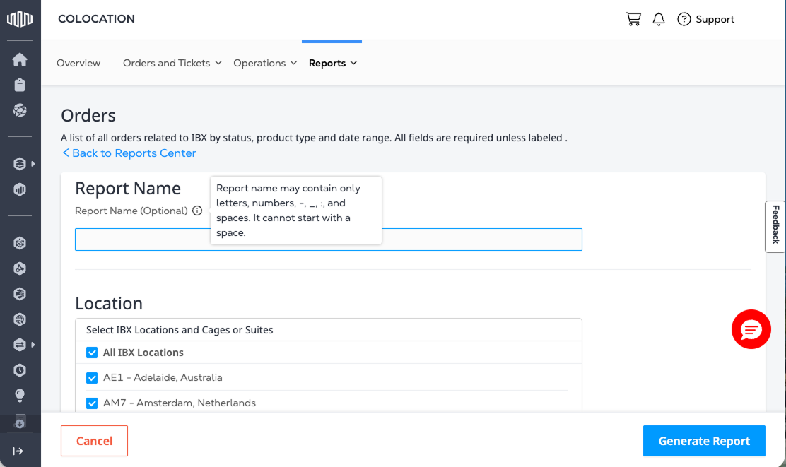Open the clipboard icon in sidebar
Screen dimensions: 786x467
(x=20, y=85)
